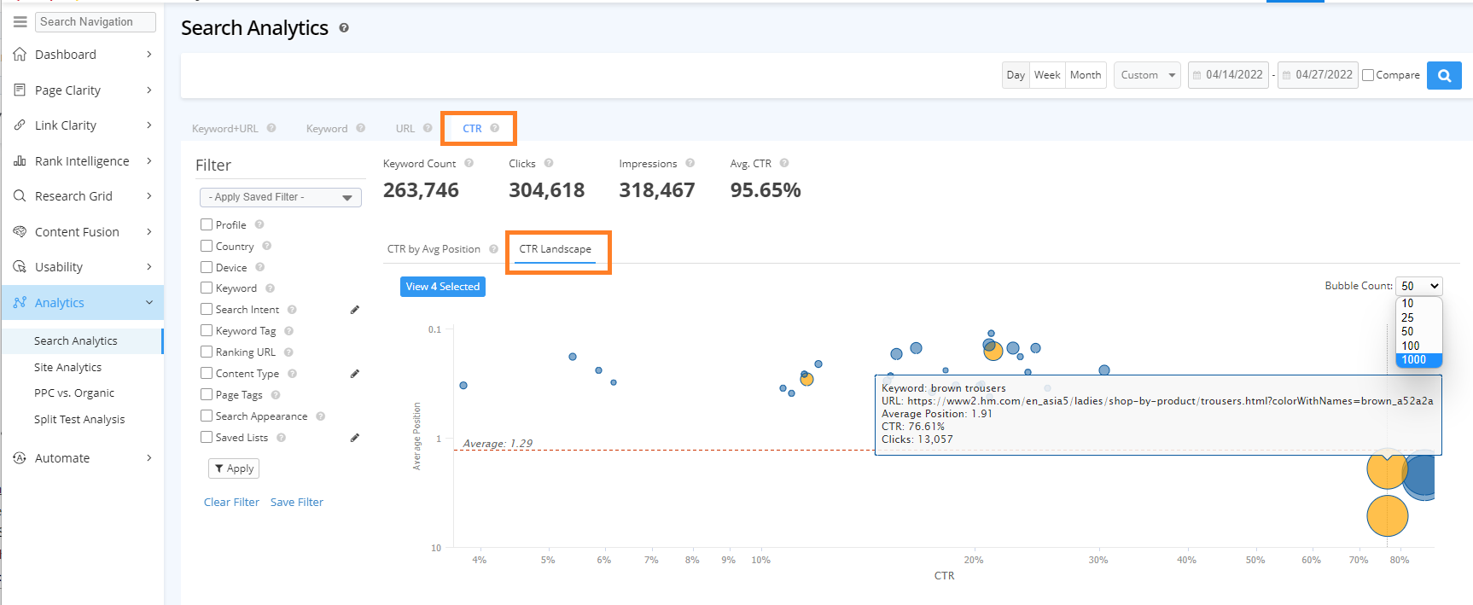This screenshot has height=605, width=1473.
Task: Check the Country filter checkbox
Action: [207, 246]
